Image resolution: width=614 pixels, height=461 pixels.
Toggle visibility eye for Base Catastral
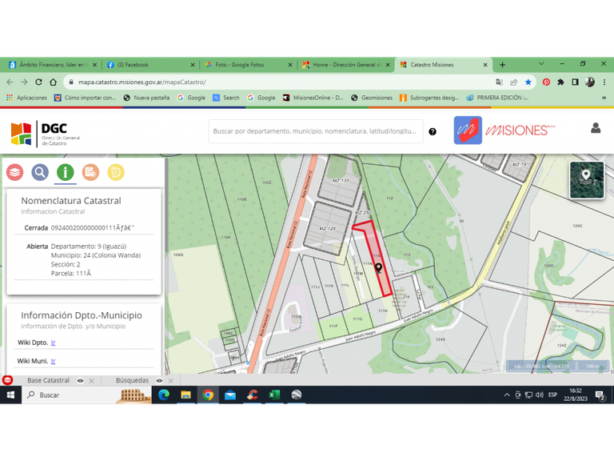81,381
